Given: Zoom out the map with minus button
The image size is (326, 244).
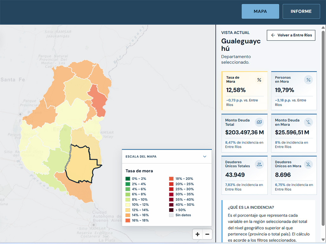Looking at the screenshot, I should 207,234.
